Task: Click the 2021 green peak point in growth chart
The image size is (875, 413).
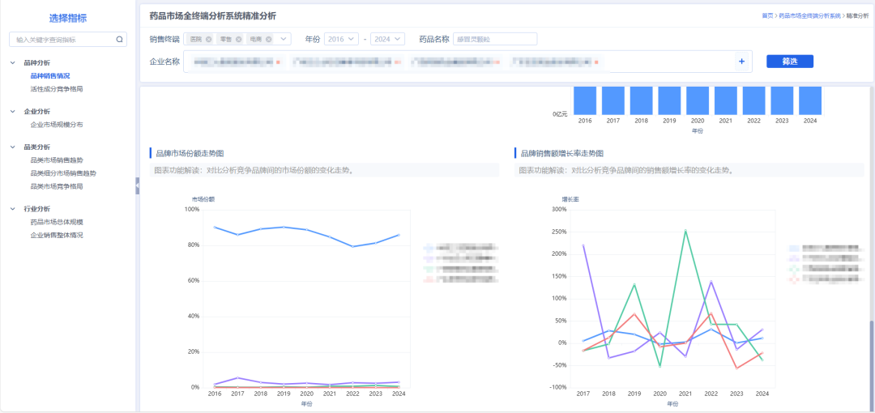Action: click(685, 231)
